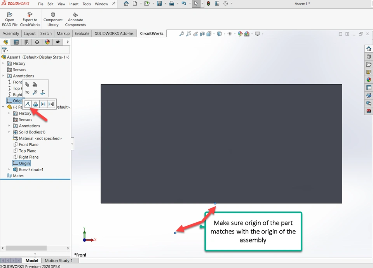
Task: Select the Mates folder in tree
Action: [16, 176]
